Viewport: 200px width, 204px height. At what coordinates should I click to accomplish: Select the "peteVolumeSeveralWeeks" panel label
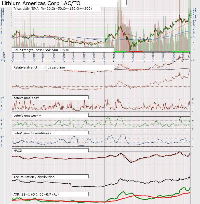coord(32,133)
